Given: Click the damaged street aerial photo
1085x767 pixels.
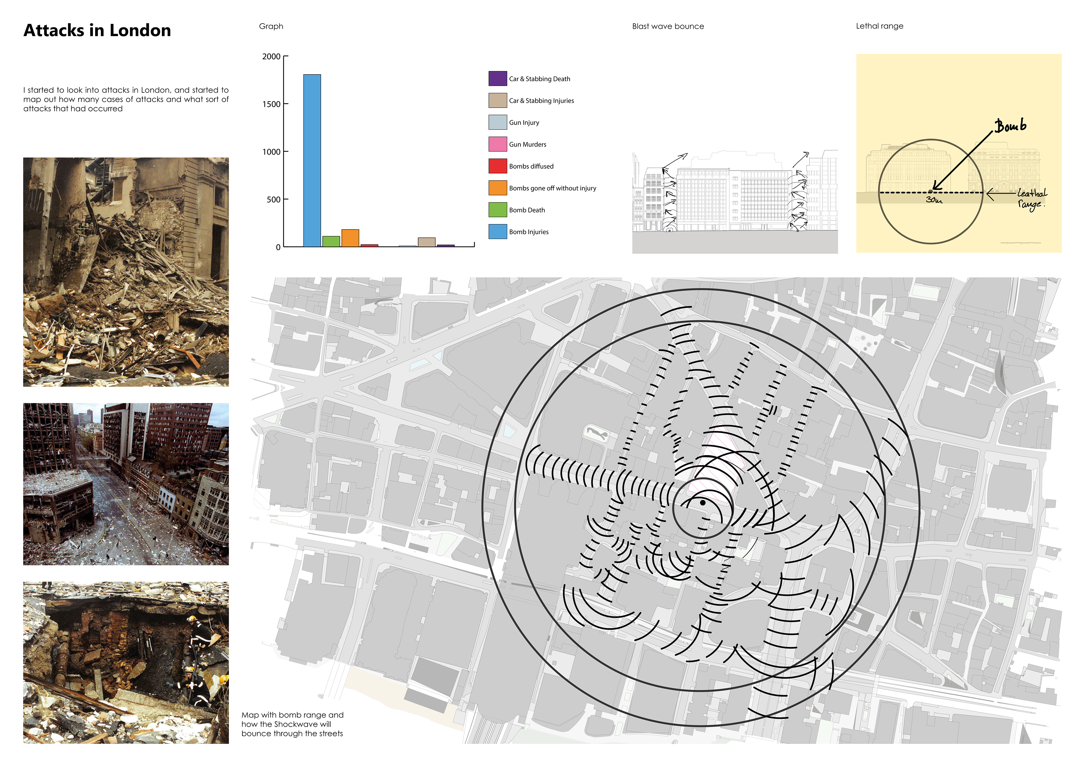Looking at the screenshot, I should 126,484.
